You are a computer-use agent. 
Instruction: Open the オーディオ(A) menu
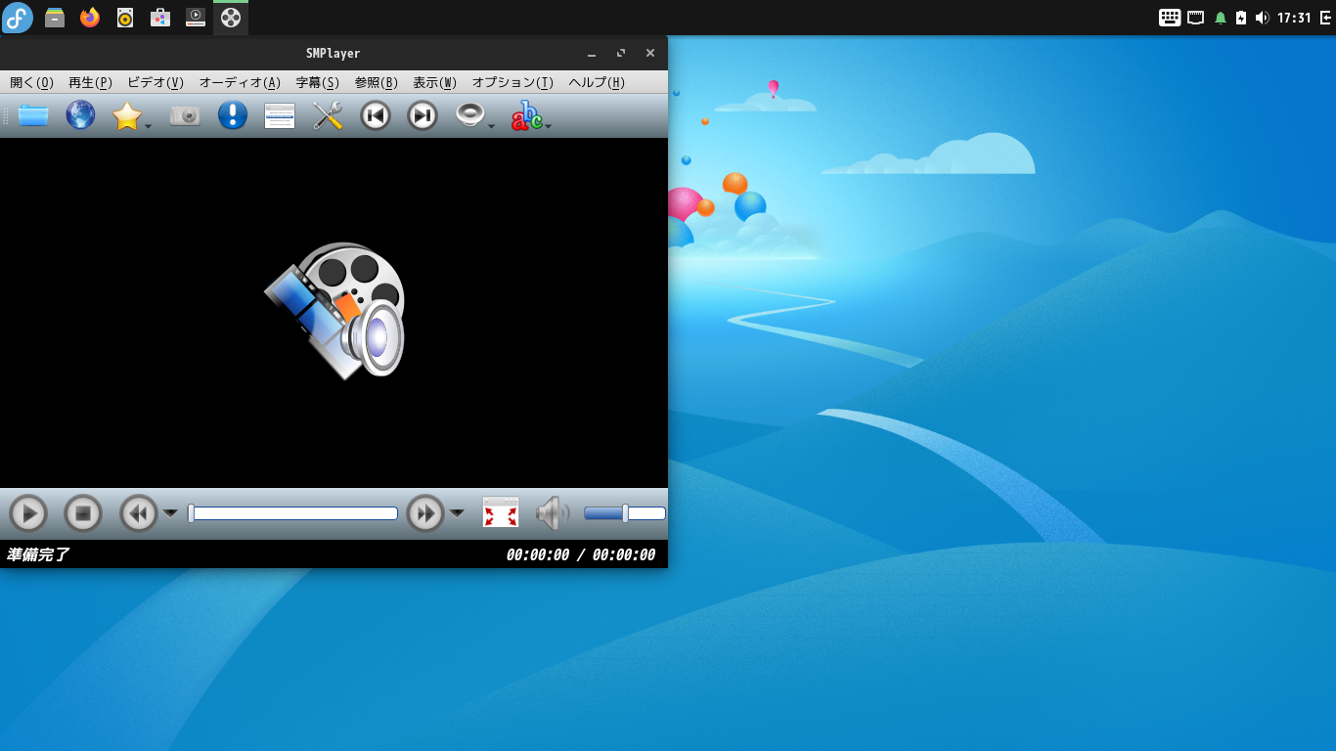[x=241, y=83]
